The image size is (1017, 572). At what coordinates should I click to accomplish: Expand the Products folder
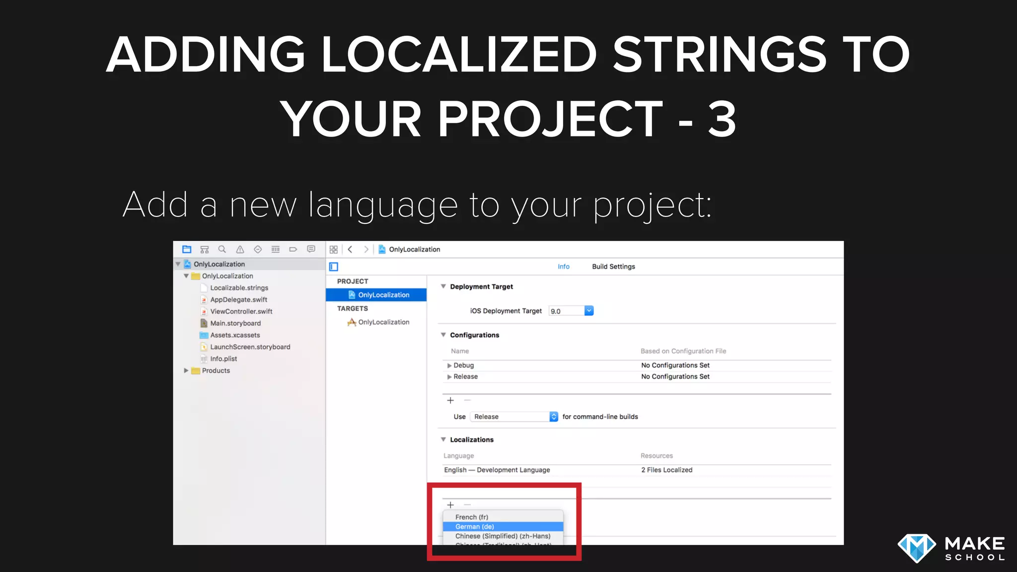[x=186, y=370]
